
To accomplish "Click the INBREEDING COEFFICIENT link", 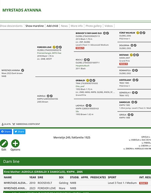I will click(28, 124).
